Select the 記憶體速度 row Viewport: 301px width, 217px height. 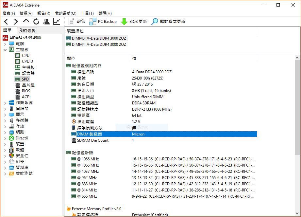[164, 109]
